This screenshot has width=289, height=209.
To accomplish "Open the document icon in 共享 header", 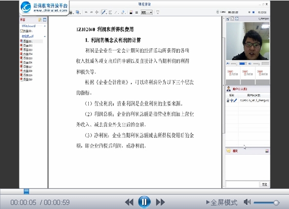I will (x=40, y=19).
